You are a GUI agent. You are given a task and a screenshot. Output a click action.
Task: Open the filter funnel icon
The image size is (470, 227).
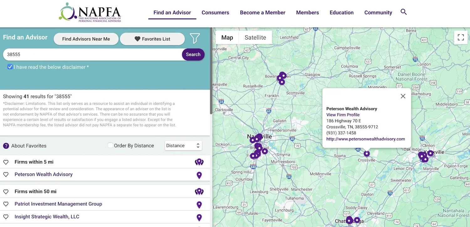tap(195, 39)
